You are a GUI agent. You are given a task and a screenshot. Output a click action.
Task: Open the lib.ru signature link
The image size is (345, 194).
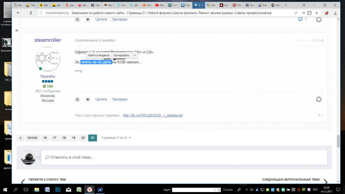(153, 115)
